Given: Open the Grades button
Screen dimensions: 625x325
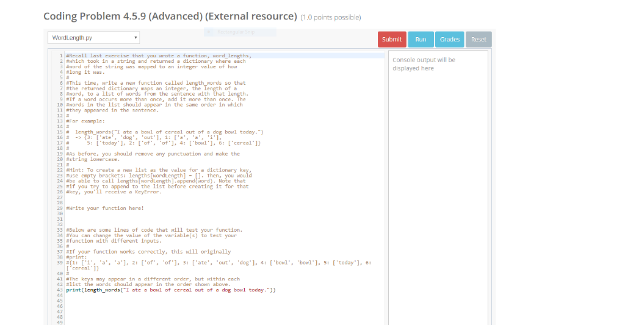Looking at the screenshot, I should (450, 40).
